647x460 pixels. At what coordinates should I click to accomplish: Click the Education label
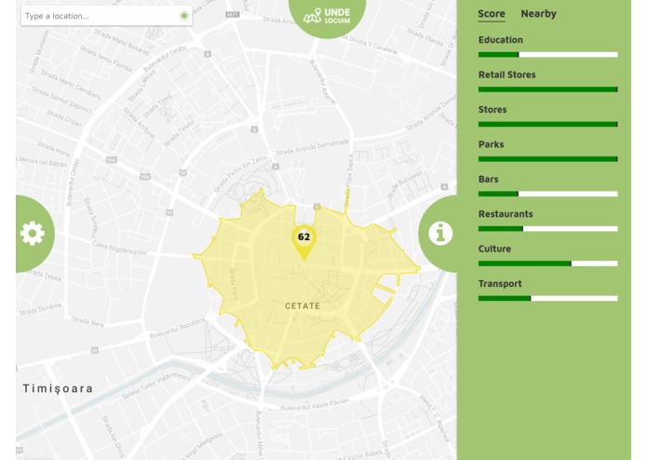501,40
